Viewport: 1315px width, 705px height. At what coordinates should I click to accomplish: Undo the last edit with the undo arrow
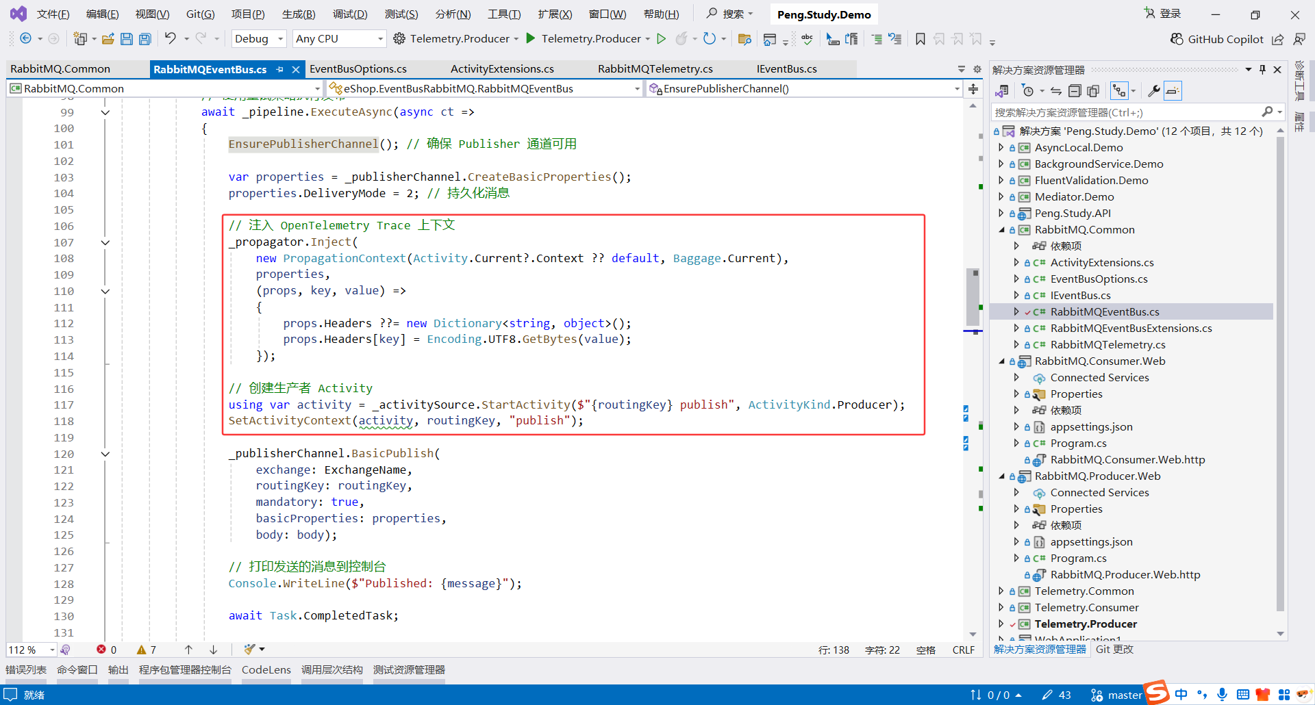click(x=170, y=38)
